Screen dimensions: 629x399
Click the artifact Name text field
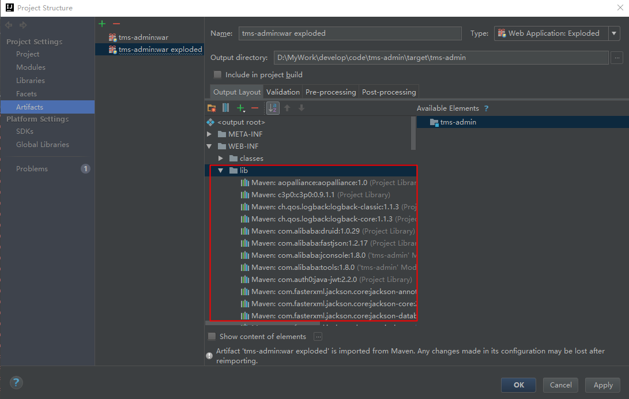[349, 33]
